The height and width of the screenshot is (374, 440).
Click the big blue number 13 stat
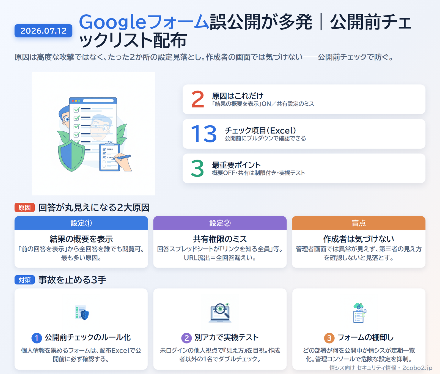pos(204,134)
